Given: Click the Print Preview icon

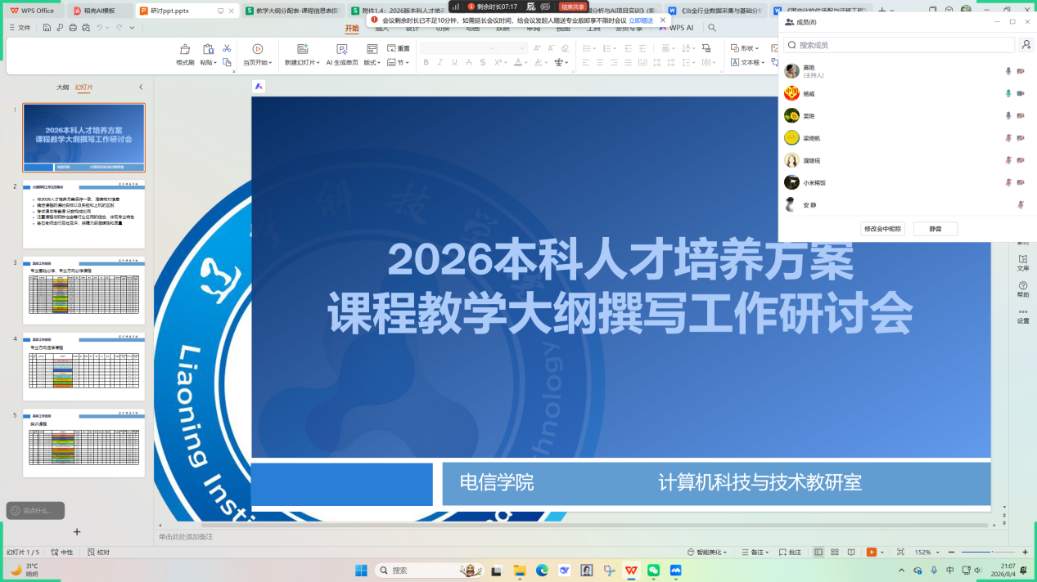Looking at the screenshot, I should click(86, 27).
